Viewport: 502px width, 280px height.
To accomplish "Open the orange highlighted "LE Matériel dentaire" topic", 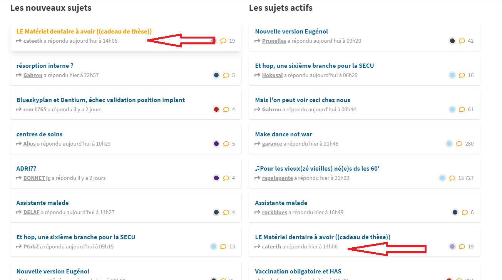I will [84, 32].
